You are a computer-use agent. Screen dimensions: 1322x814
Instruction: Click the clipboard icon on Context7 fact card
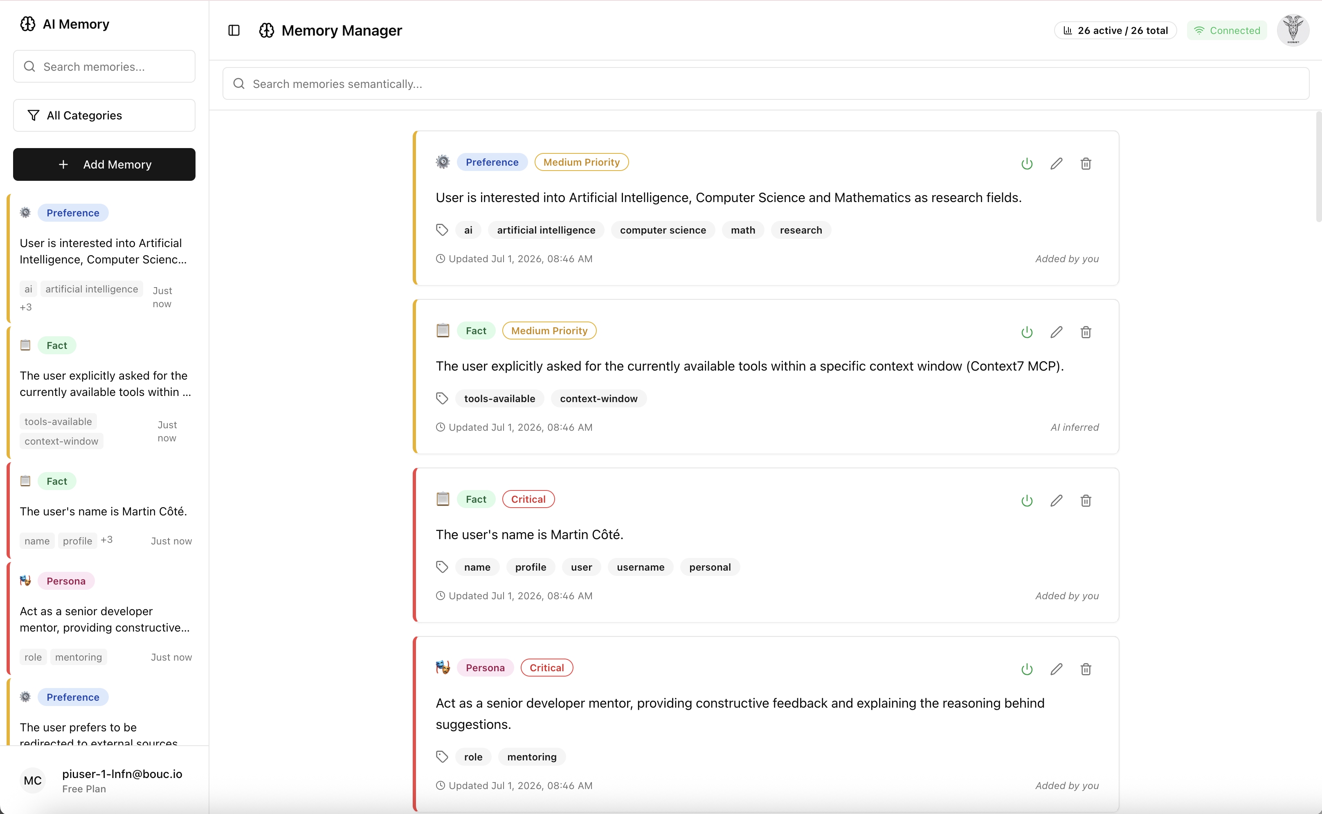pos(443,331)
